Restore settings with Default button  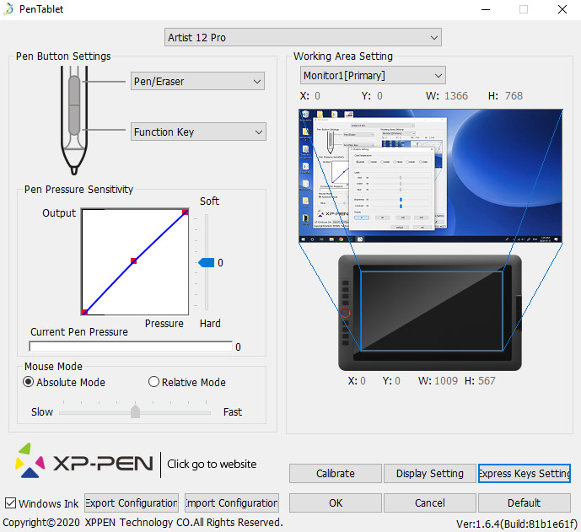tap(525, 502)
